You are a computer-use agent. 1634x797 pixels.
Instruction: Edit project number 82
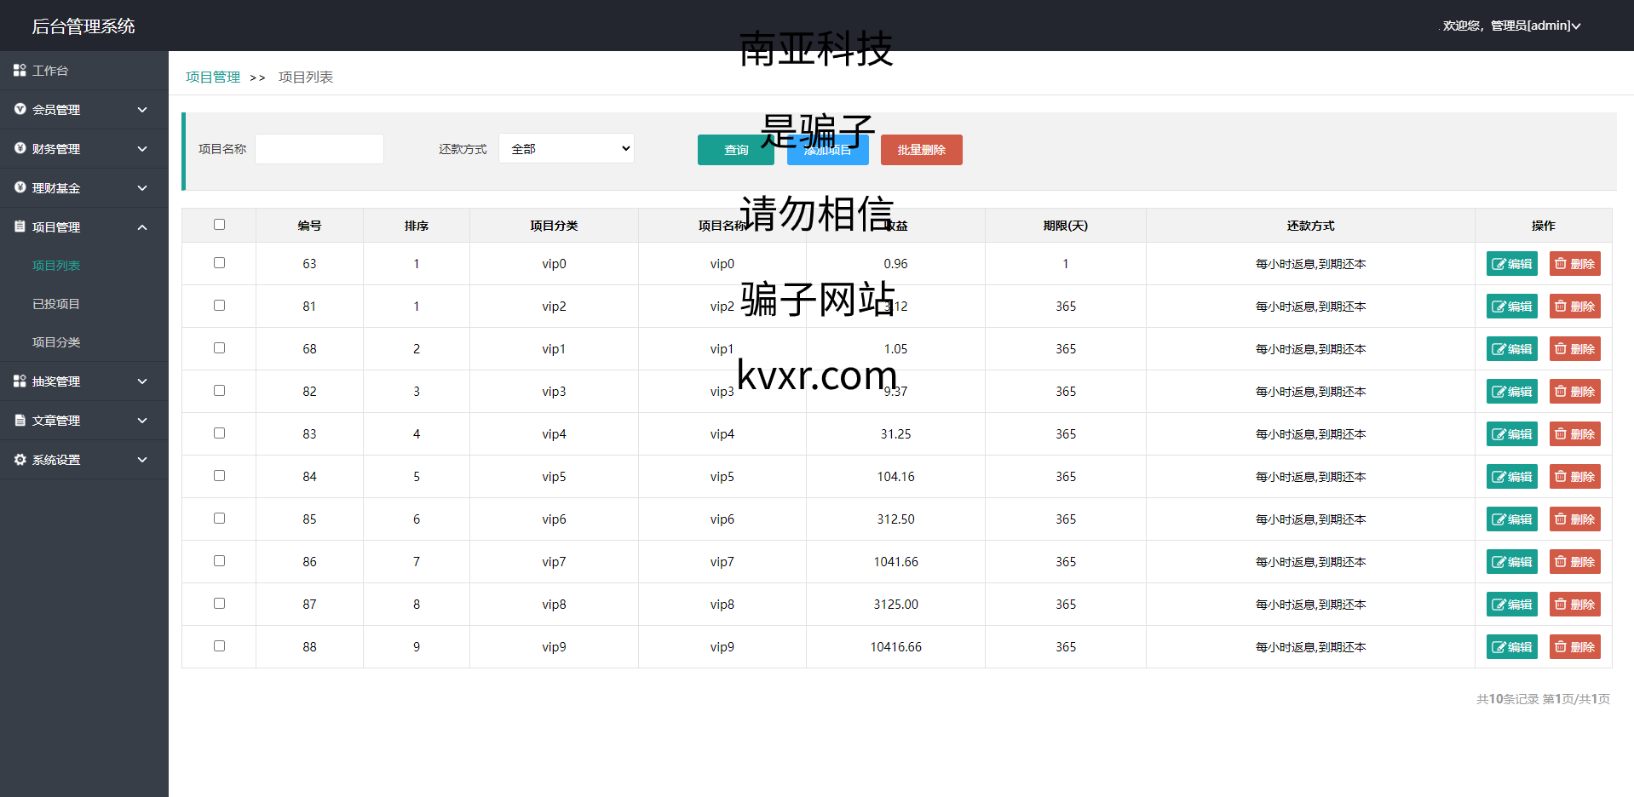[x=1511, y=392]
